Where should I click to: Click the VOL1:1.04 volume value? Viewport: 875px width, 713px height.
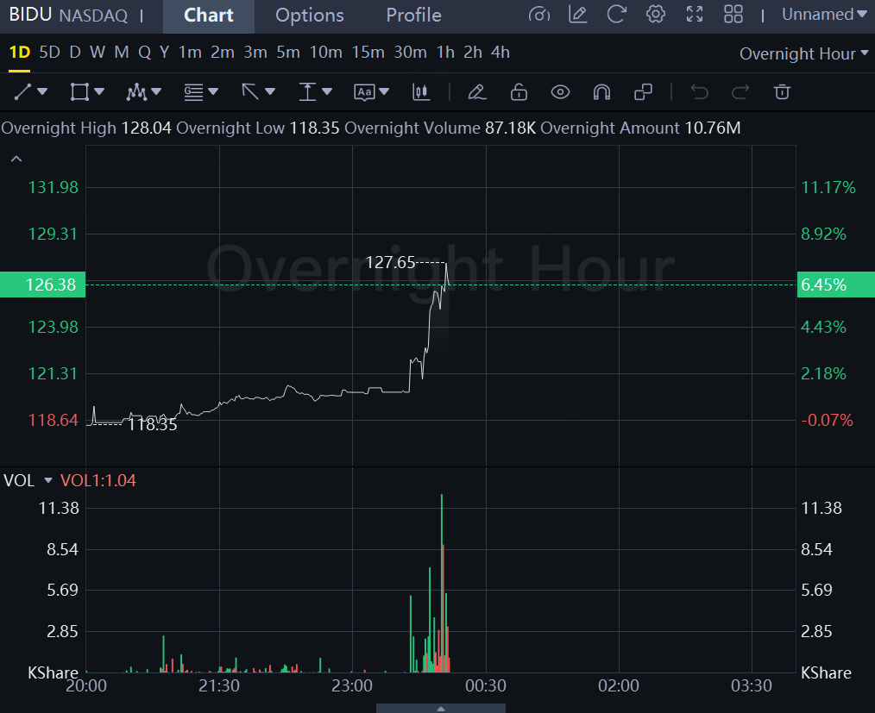[98, 480]
